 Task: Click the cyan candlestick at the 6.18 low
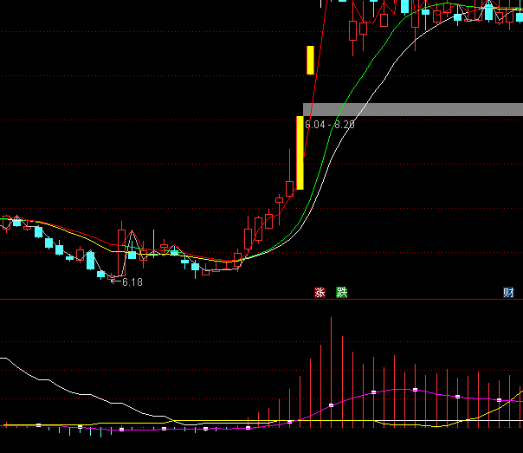(x=101, y=274)
